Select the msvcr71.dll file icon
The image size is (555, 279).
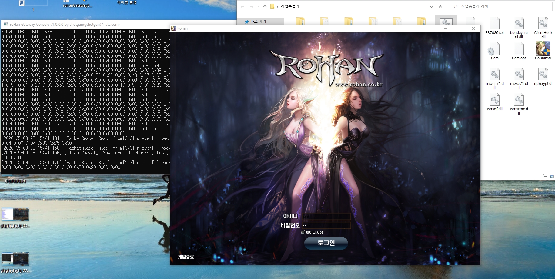click(519, 79)
